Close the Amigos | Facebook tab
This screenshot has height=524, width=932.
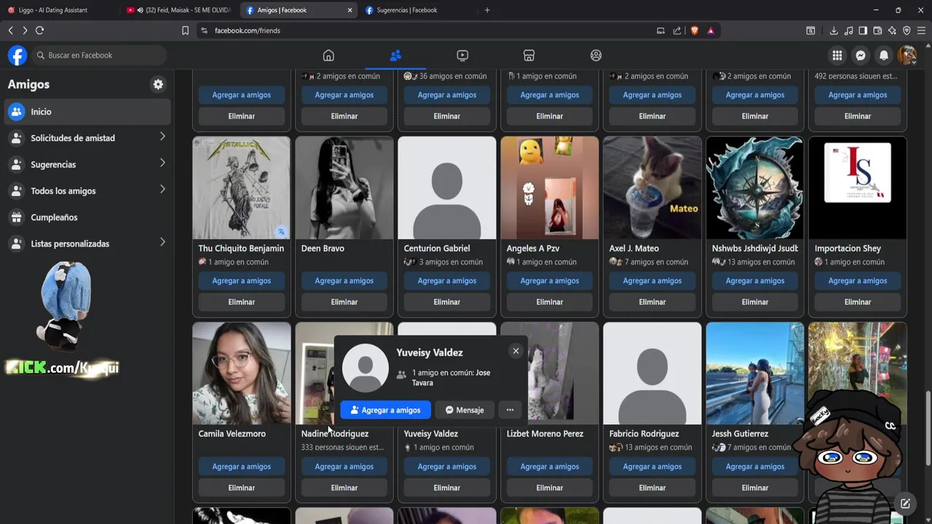[x=349, y=10]
